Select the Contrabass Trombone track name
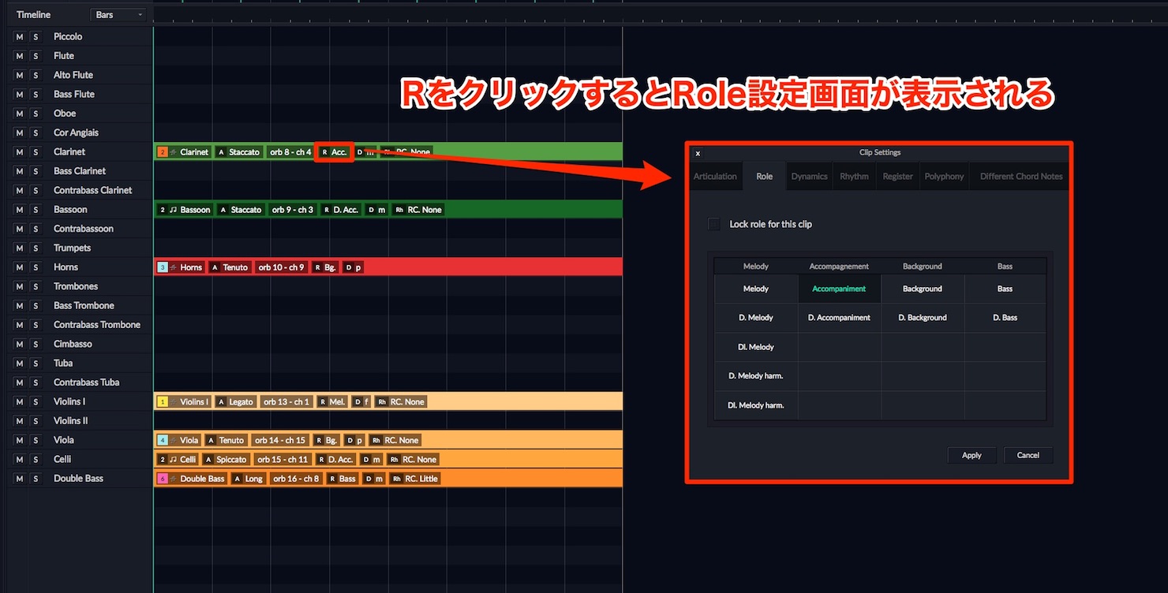The height and width of the screenshot is (593, 1168). [x=97, y=325]
